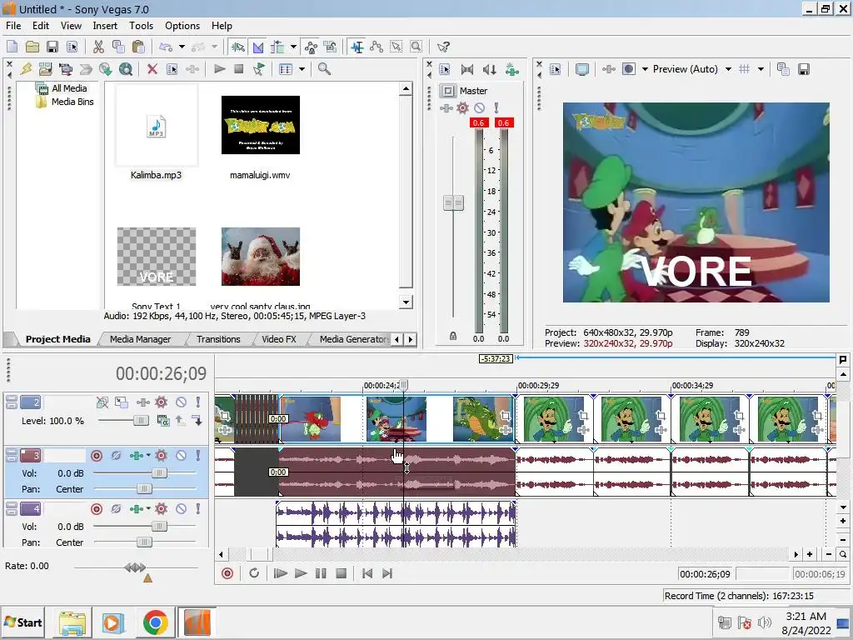Open the Options menu
This screenshot has width=853, height=640.
click(x=182, y=26)
